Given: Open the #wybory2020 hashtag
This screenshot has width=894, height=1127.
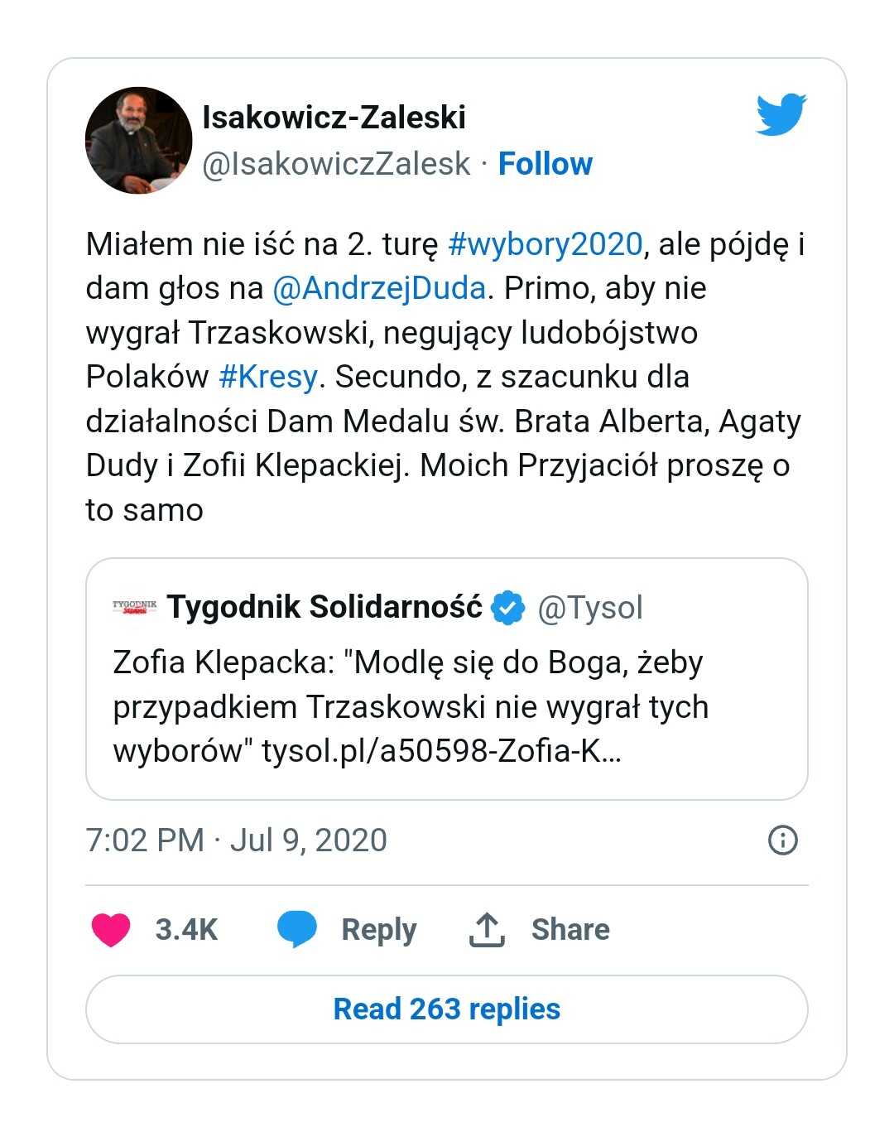Looking at the screenshot, I should coord(545,244).
